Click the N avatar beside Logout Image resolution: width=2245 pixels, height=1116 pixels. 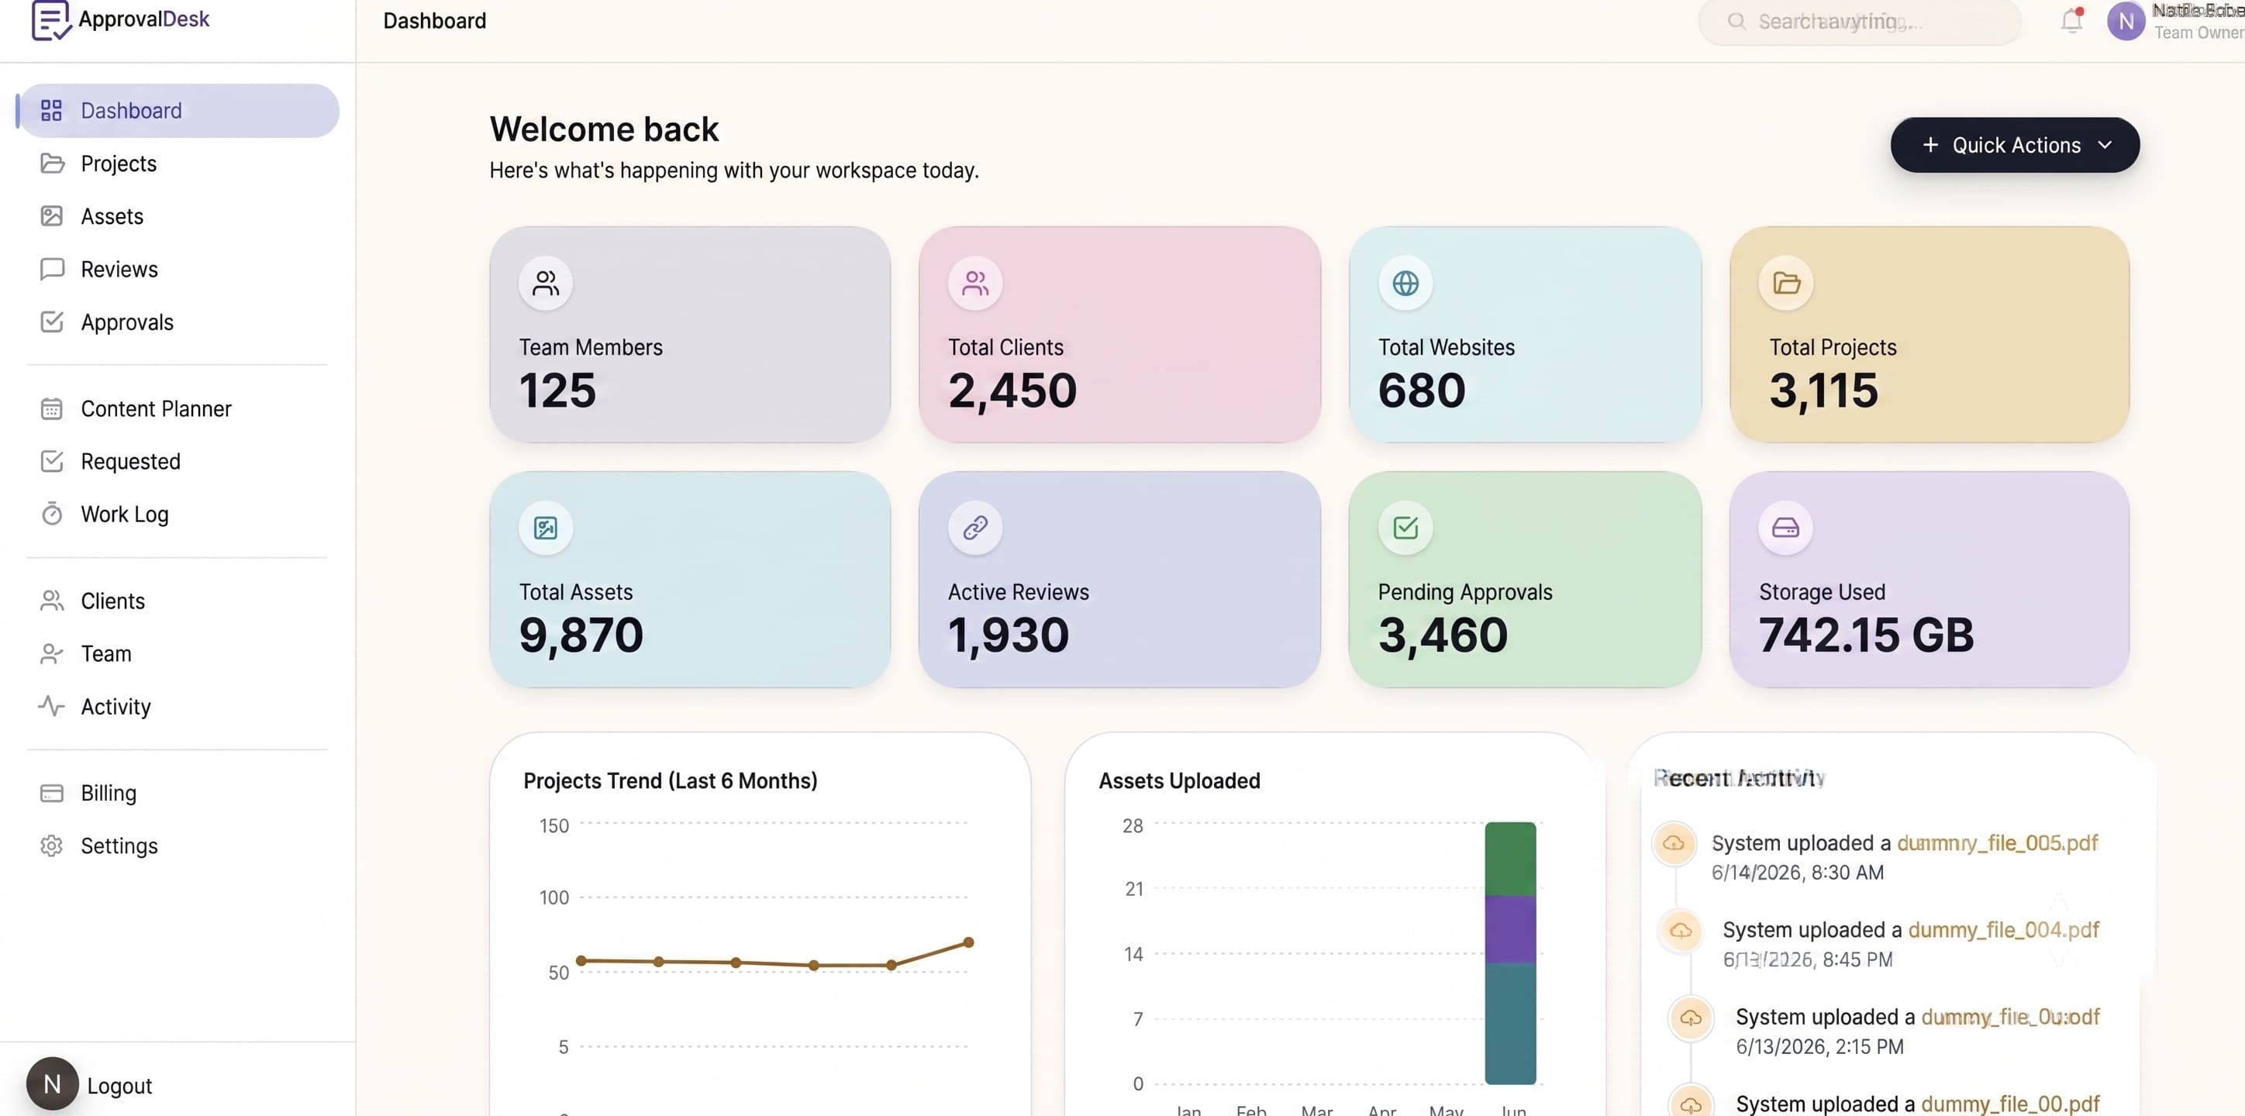(52, 1083)
